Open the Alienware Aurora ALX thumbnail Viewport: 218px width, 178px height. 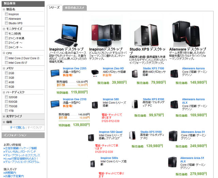[x=174, y=104]
